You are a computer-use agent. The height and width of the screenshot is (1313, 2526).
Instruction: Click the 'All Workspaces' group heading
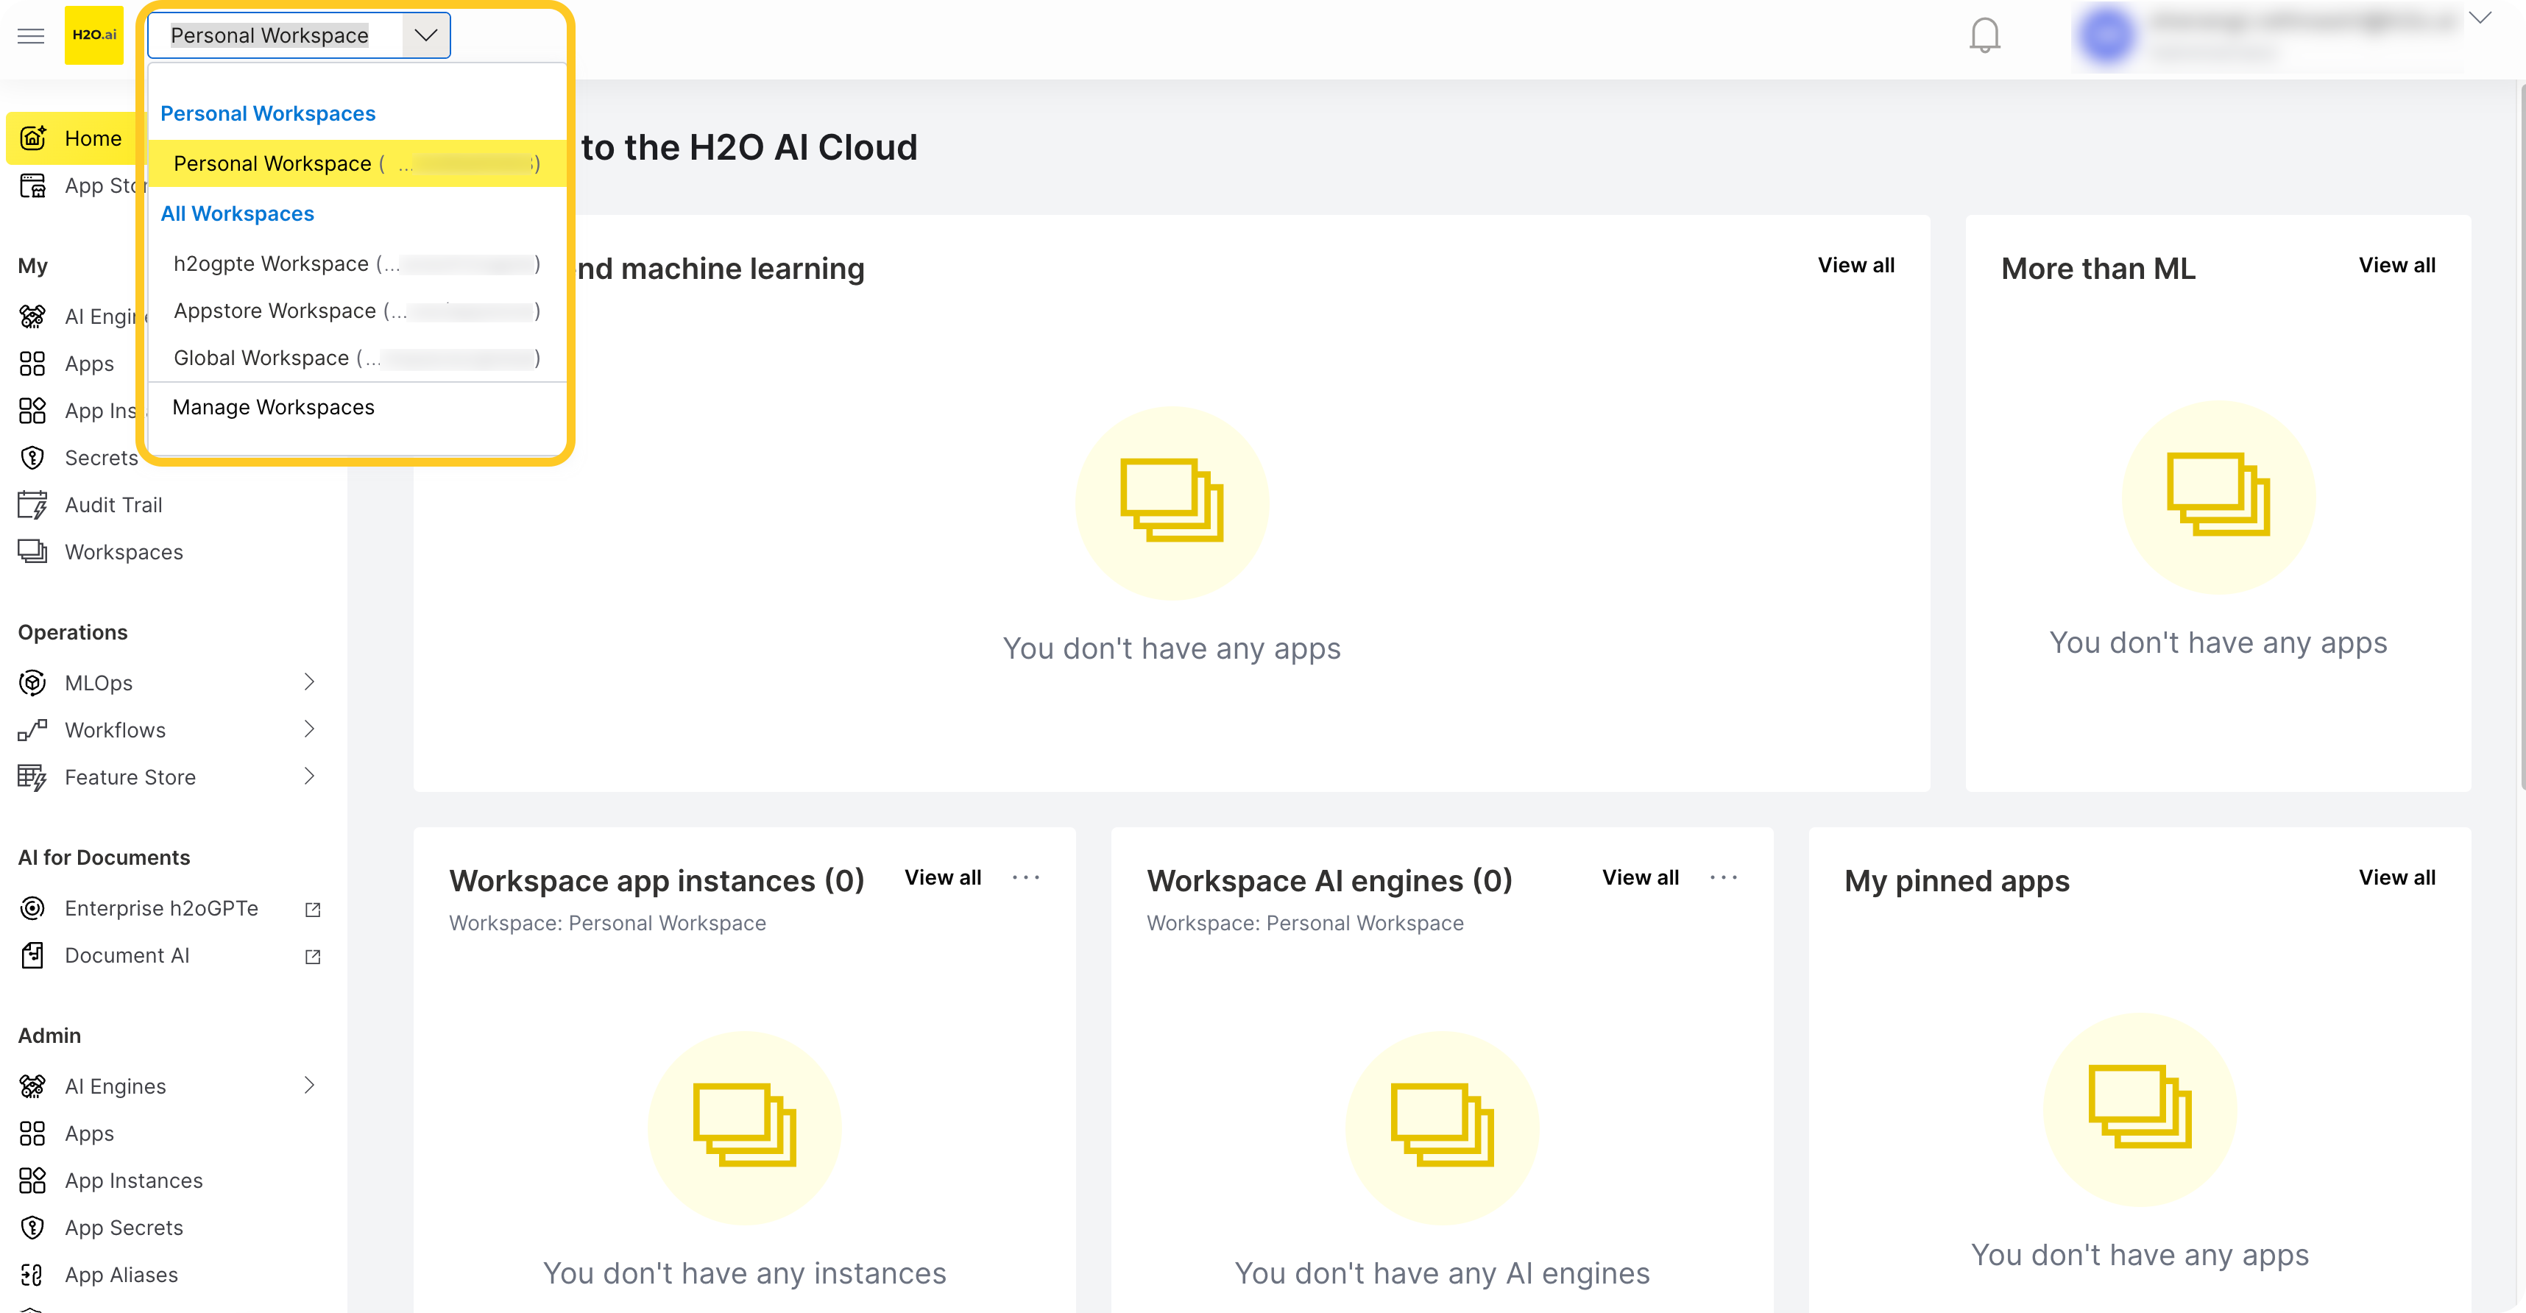point(237,213)
